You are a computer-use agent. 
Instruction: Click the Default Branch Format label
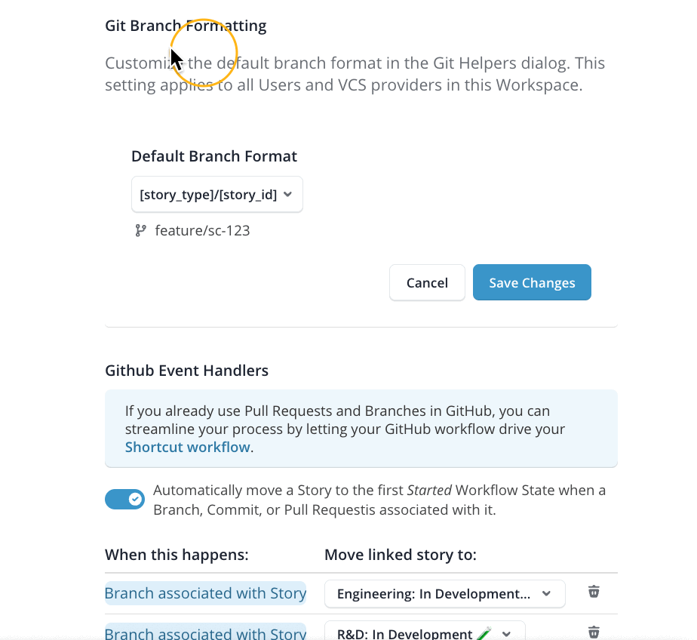point(214,156)
